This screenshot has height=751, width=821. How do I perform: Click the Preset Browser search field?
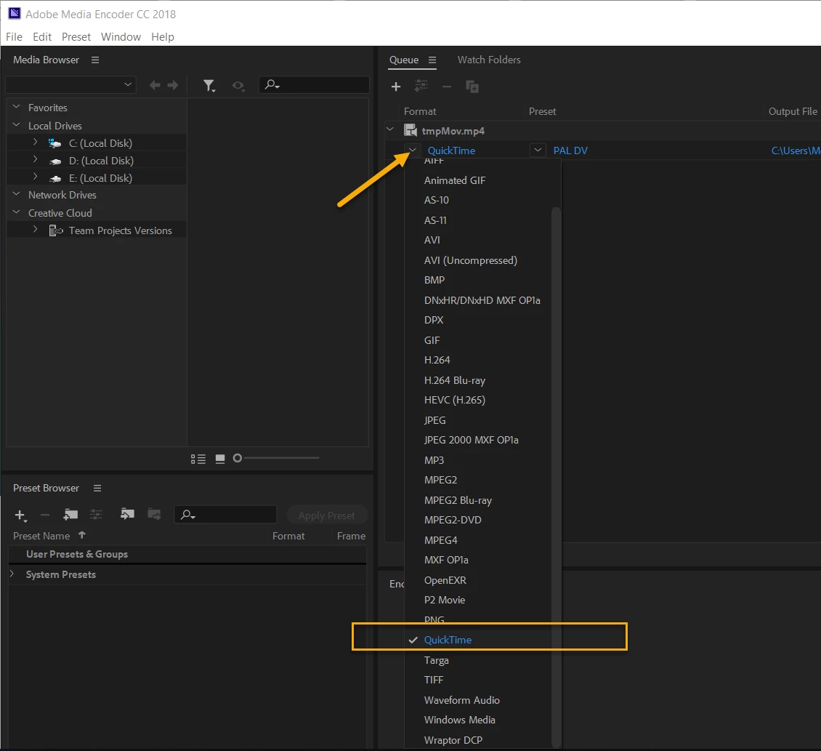click(225, 515)
